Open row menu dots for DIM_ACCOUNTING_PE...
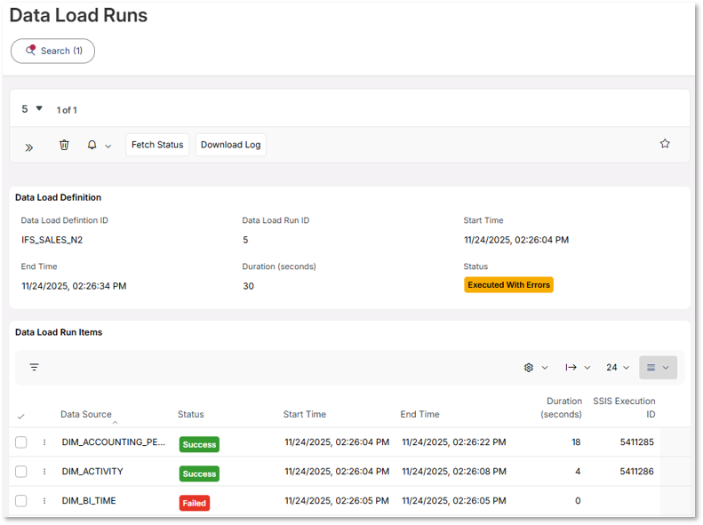The image size is (703, 525). point(44,442)
